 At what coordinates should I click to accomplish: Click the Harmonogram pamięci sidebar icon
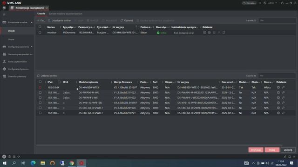(4, 54)
